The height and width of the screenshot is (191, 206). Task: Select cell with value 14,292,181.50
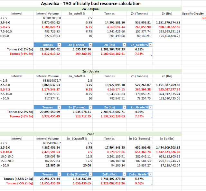pyautogui.click(x=109, y=23)
